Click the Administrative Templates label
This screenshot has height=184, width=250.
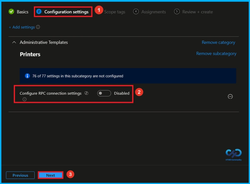pos(44,43)
